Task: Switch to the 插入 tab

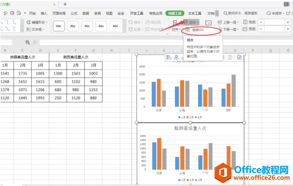Action: [x=44, y=13]
